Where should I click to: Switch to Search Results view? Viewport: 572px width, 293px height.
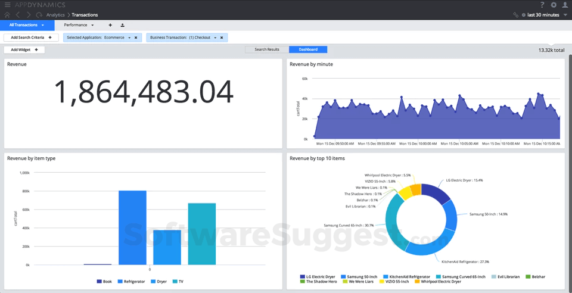click(267, 49)
